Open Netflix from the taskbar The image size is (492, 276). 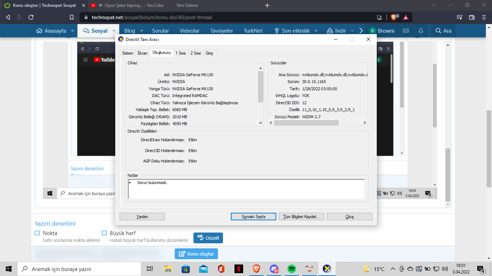pos(238,269)
